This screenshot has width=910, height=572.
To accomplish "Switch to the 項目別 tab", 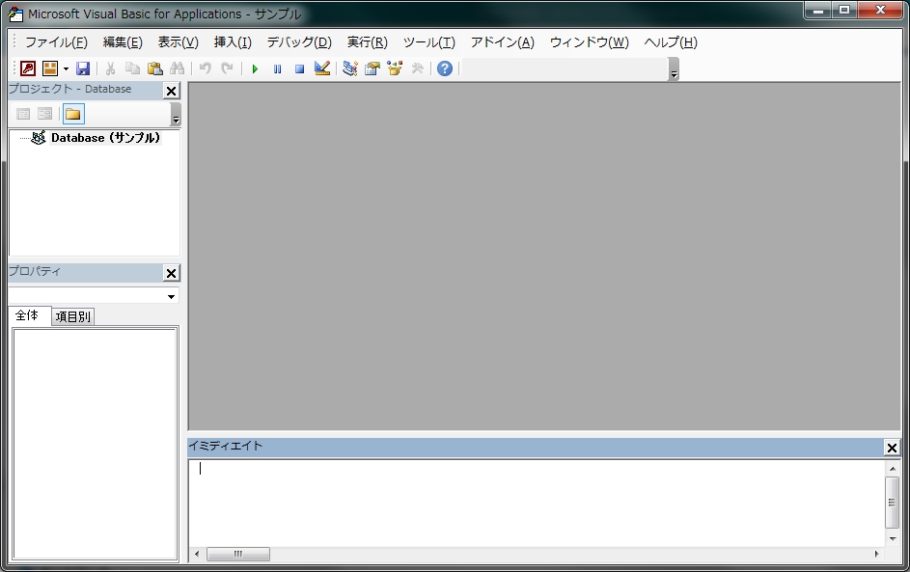I will (x=73, y=316).
